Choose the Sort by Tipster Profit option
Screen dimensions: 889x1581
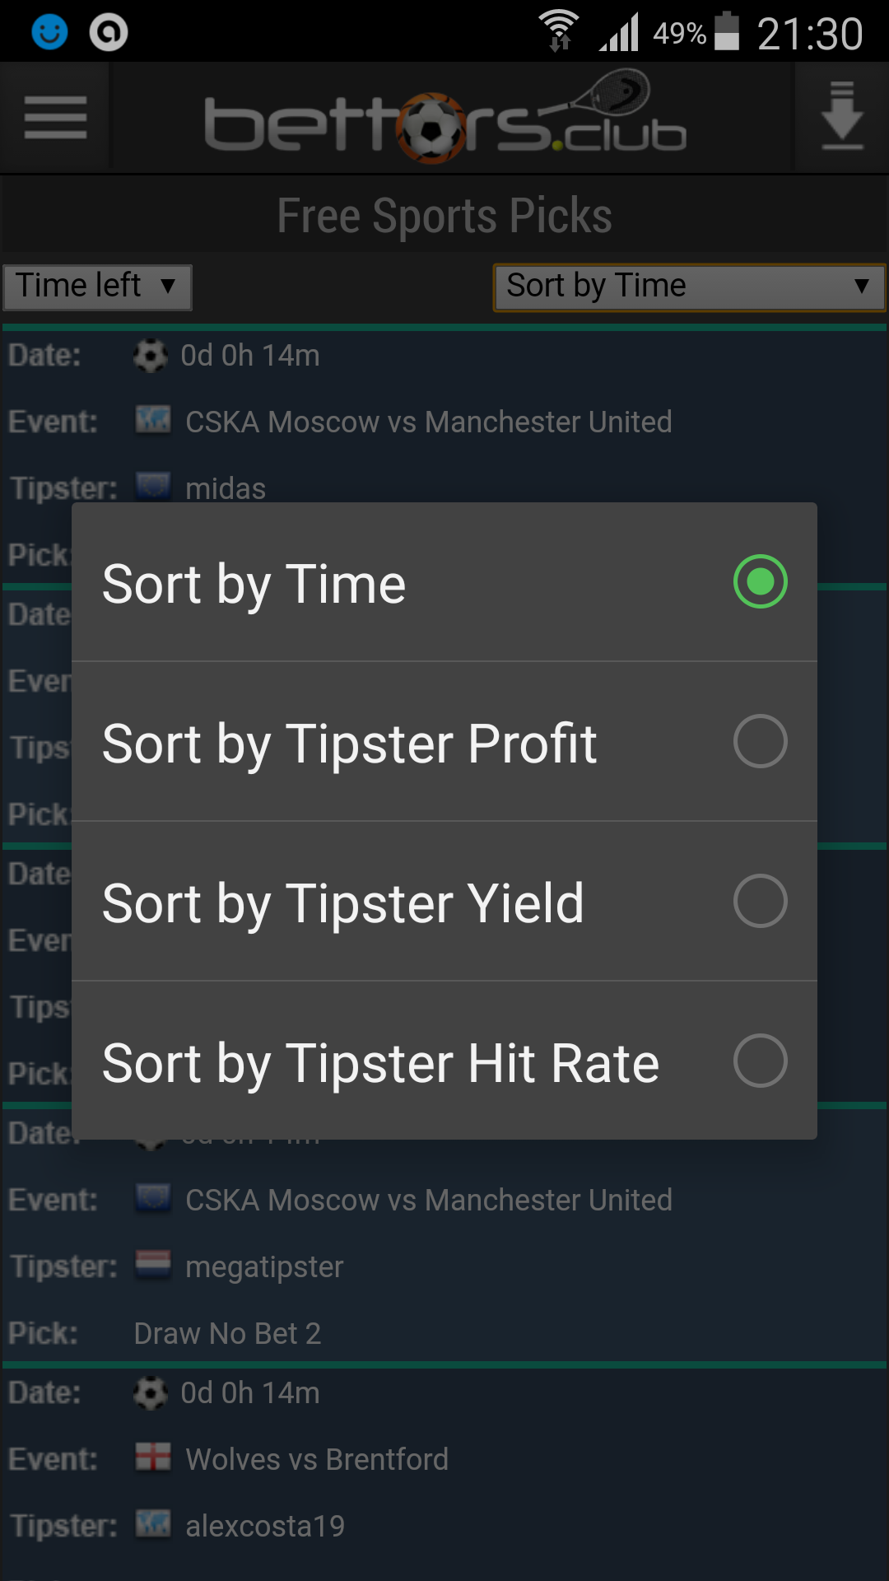(350, 744)
